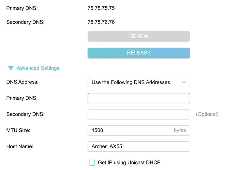Collapse the Advanced Settings triangle arrow
The image size is (225, 170).
[x=11, y=68]
